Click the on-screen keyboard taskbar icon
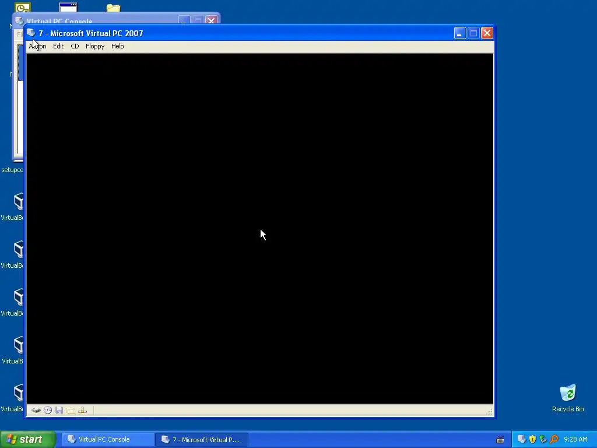 click(x=500, y=440)
